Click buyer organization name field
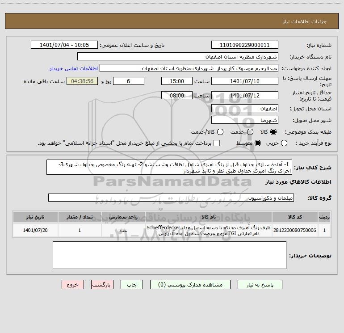 tap(178, 57)
